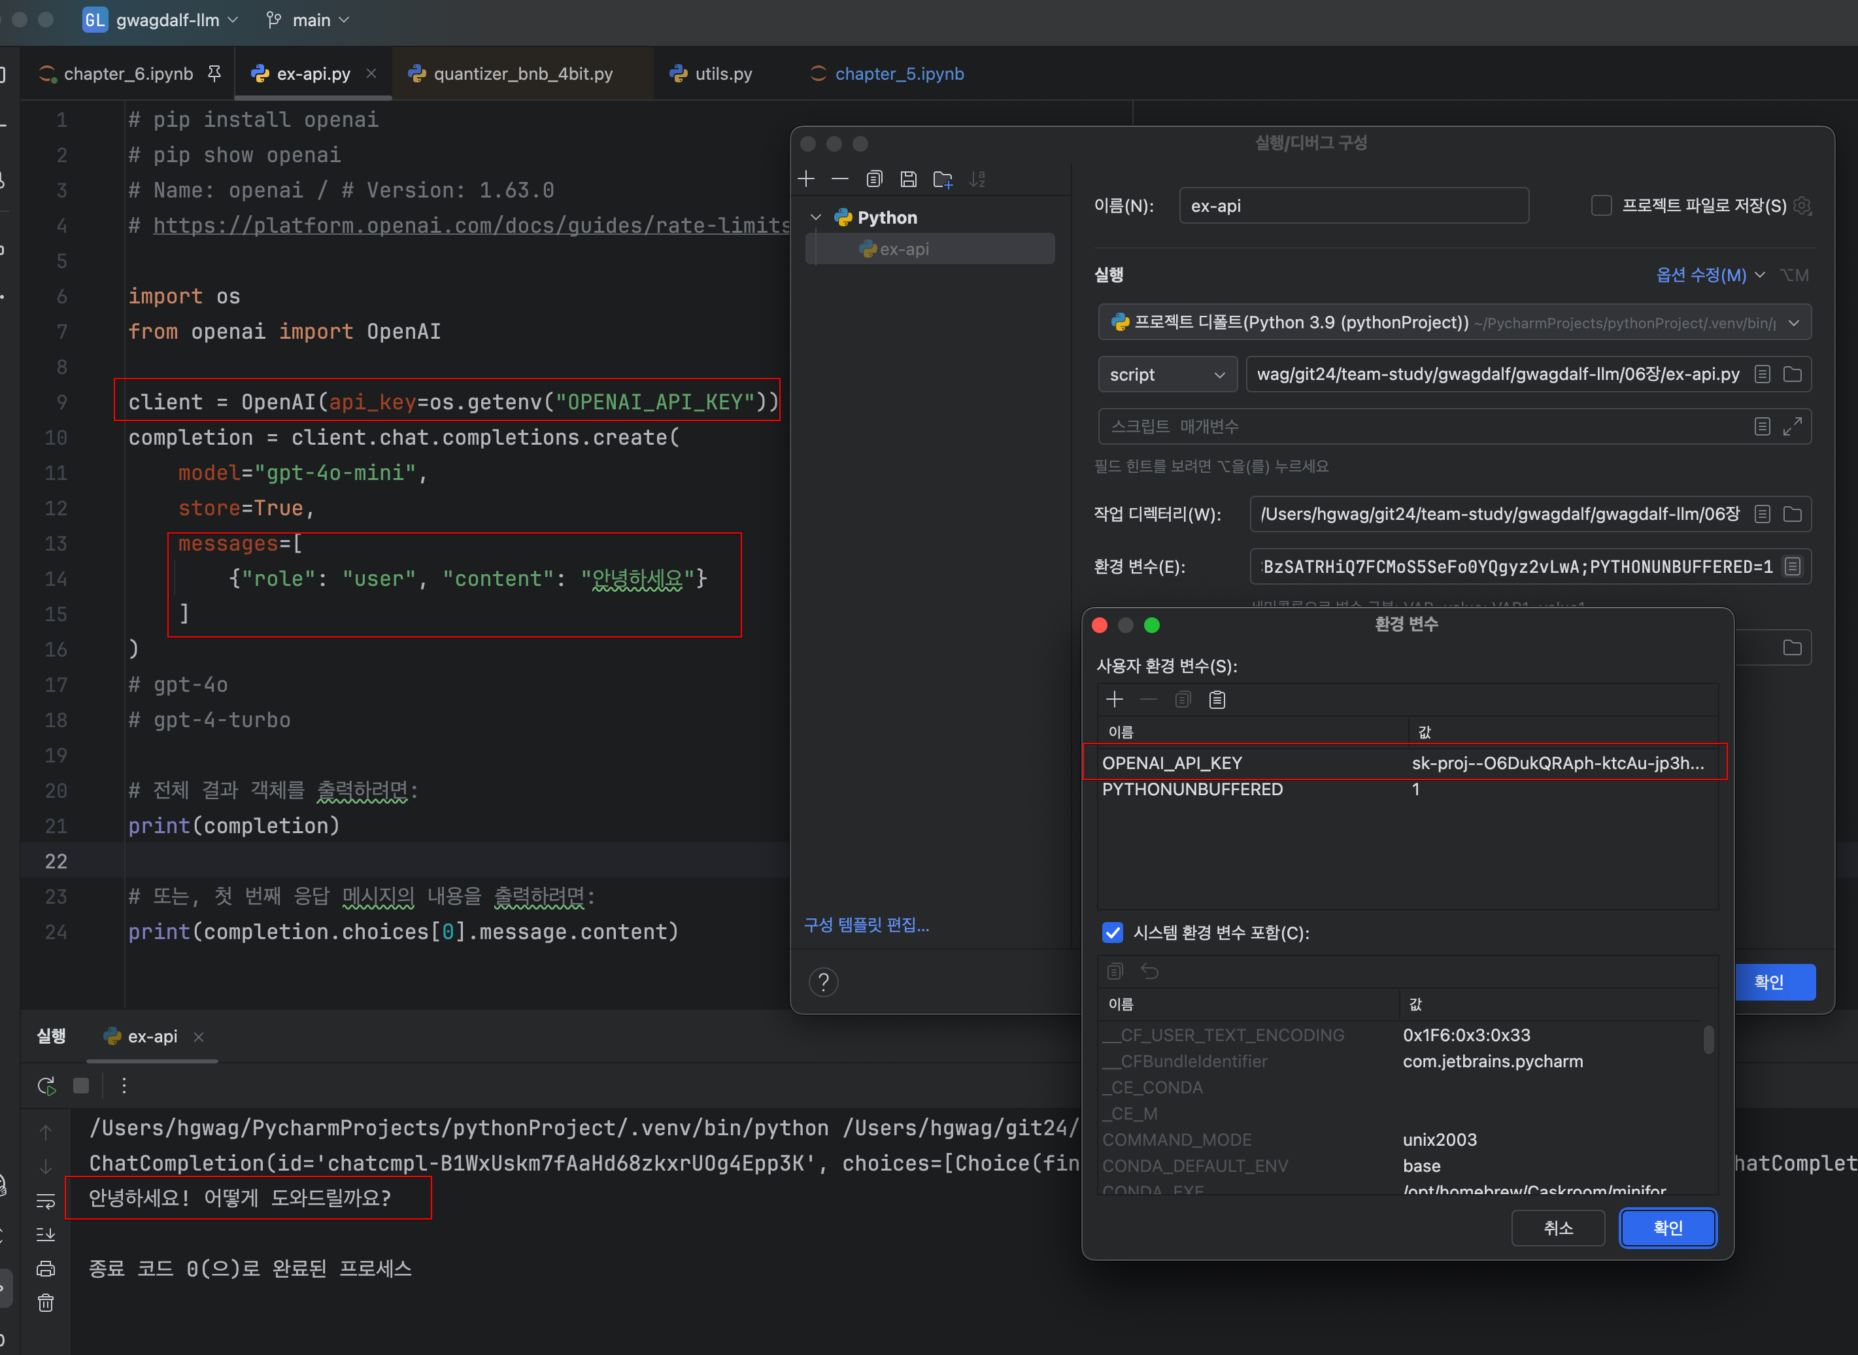Enable store as project file checkbox
This screenshot has width=1858, height=1355.
1600,206
